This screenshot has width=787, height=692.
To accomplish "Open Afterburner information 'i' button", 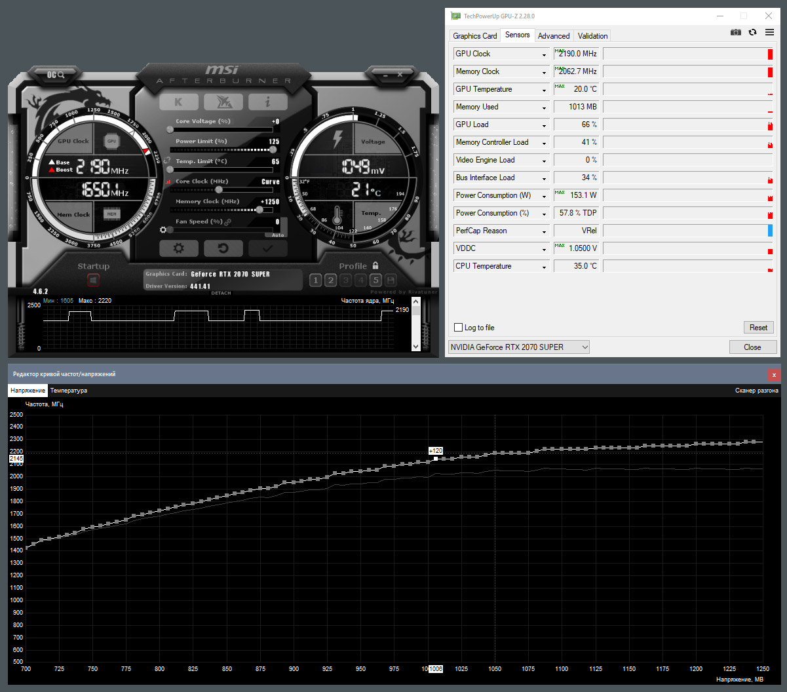I will coord(268,102).
